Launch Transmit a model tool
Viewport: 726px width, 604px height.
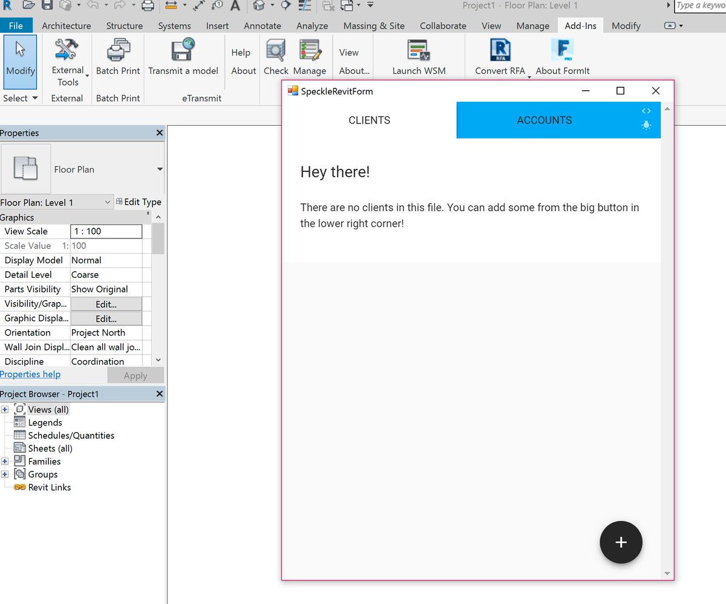[183, 57]
